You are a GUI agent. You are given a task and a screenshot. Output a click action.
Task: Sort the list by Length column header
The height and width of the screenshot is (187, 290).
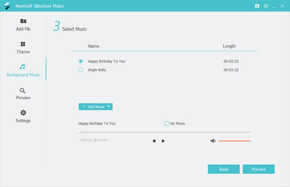[229, 46]
